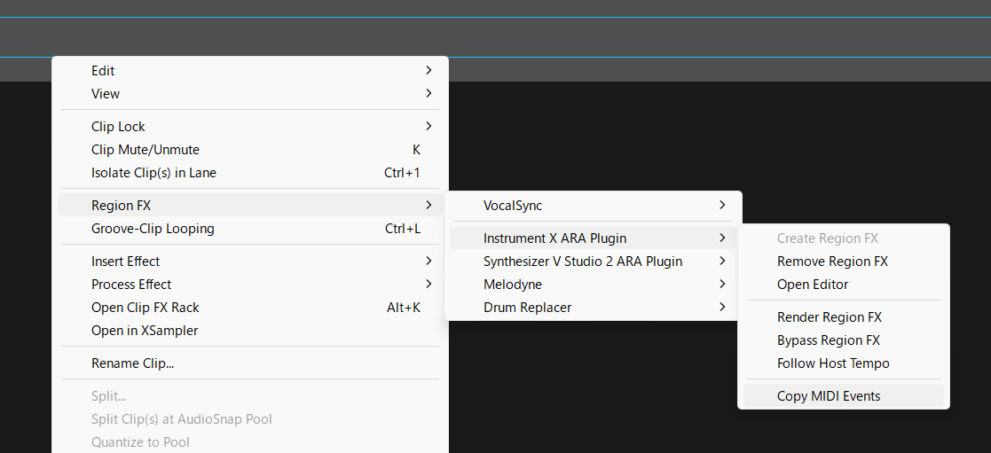The image size is (991, 453).
Task: Open the Region FX submenu
Action: (x=250, y=206)
